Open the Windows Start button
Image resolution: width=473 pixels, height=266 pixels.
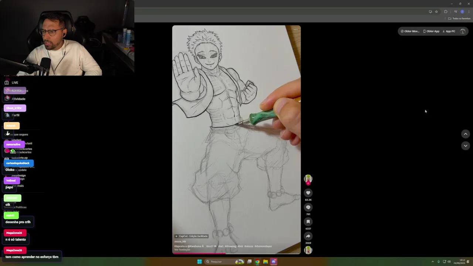(x=200, y=262)
